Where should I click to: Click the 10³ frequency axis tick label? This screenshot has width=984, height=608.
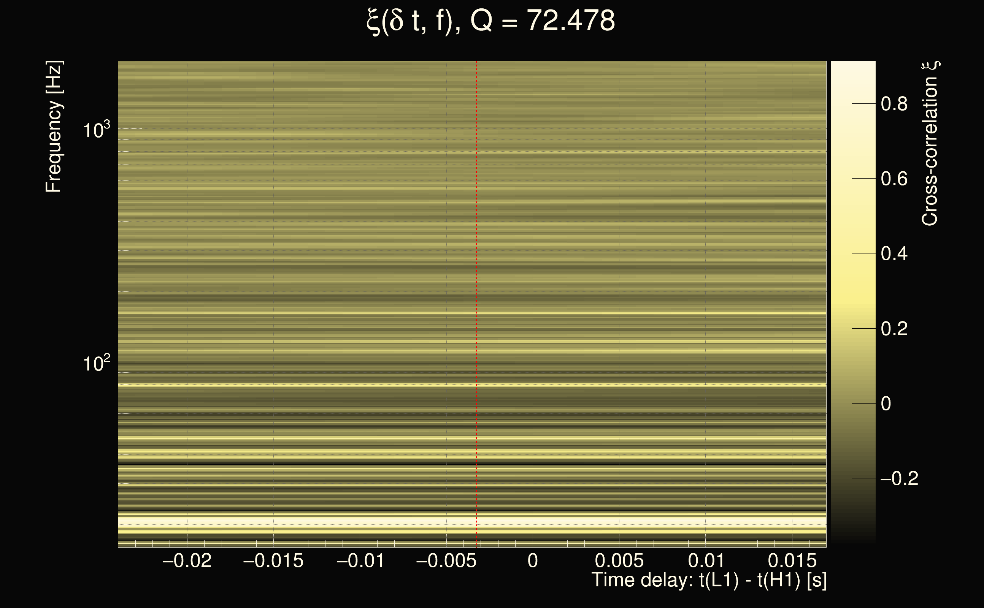click(x=96, y=130)
